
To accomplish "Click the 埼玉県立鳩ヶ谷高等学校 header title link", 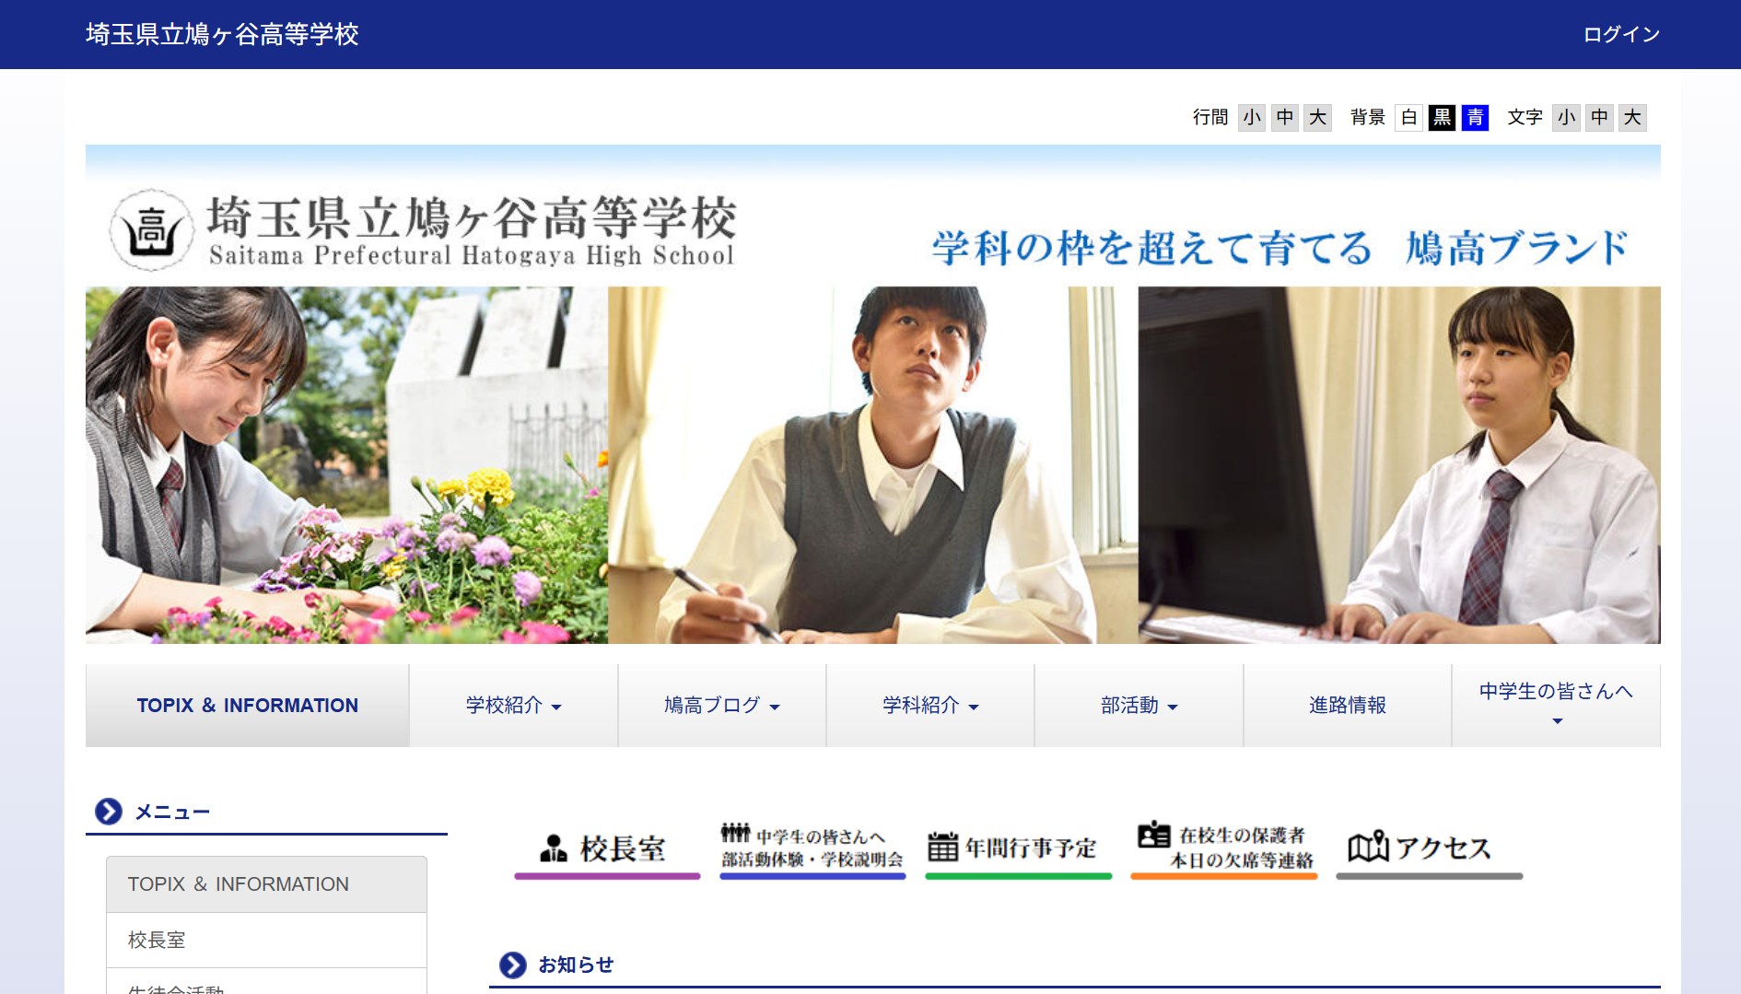I will click(x=222, y=34).
